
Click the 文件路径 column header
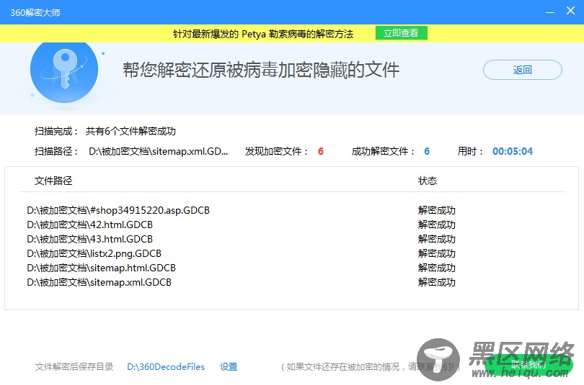(x=53, y=181)
